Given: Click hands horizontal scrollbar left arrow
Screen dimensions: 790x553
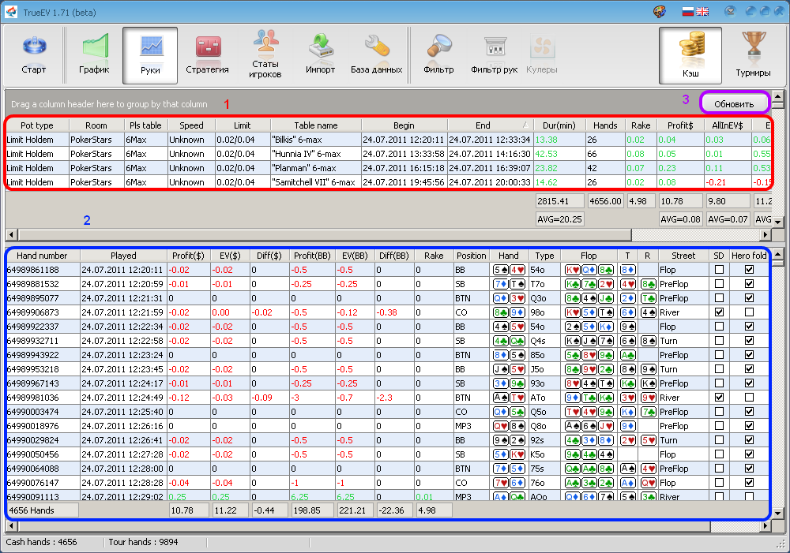Looking at the screenshot, I should (12, 526).
